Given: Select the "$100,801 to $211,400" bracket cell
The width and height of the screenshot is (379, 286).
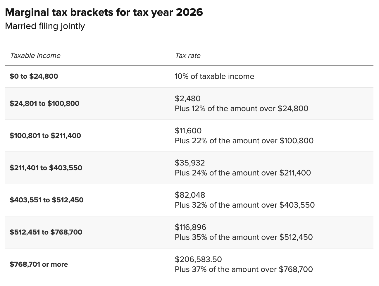Looking at the screenshot, I should pos(45,136).
